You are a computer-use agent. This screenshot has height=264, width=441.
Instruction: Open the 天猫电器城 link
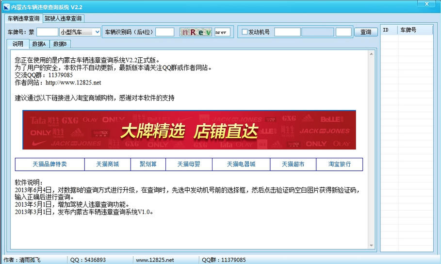click(241, 164)
